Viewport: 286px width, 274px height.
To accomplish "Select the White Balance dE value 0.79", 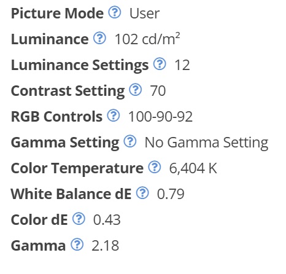I will click(171, 194).
